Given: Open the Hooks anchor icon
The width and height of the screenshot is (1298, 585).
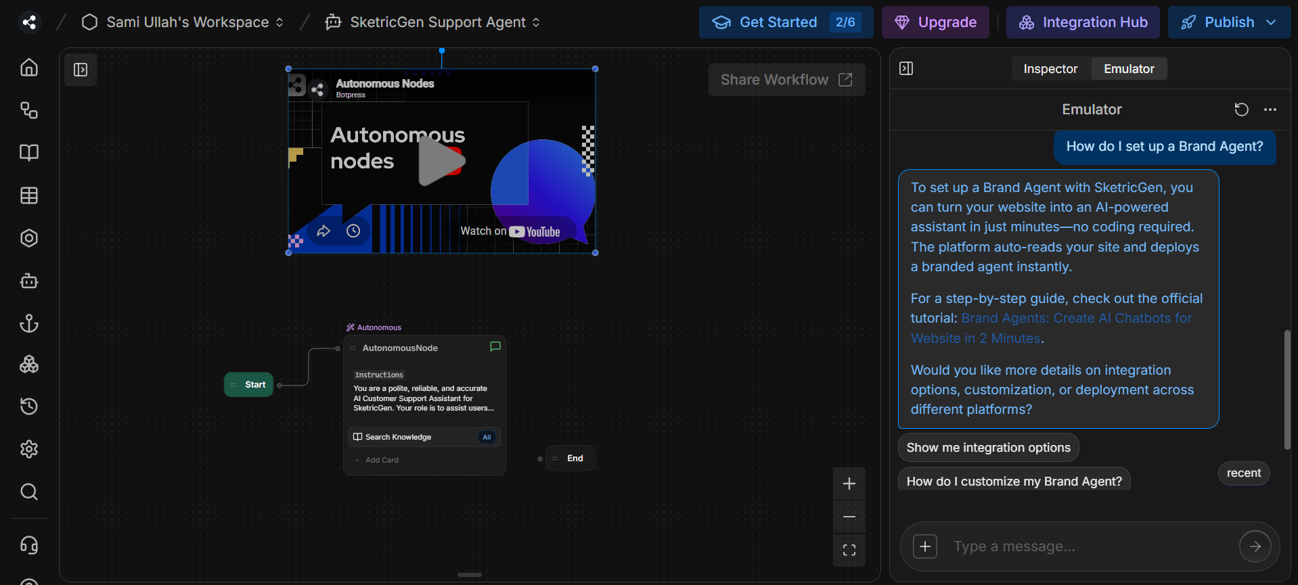Looking at the screenshot, I should [x=29, y=323].
